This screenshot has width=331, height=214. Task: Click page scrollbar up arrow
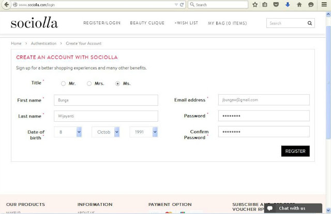(328, 14)
